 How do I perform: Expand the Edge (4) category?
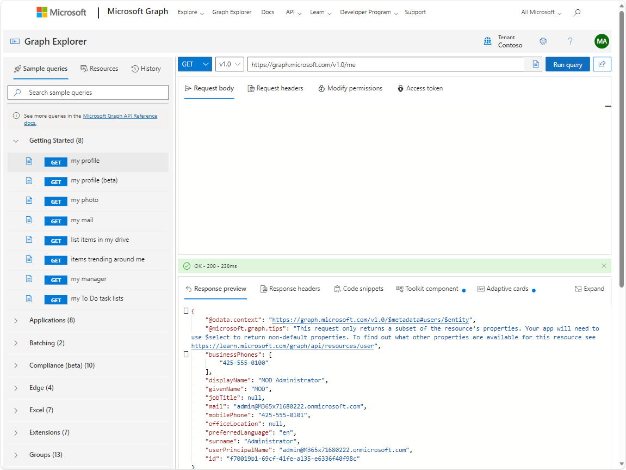click(x=16, y=388)
